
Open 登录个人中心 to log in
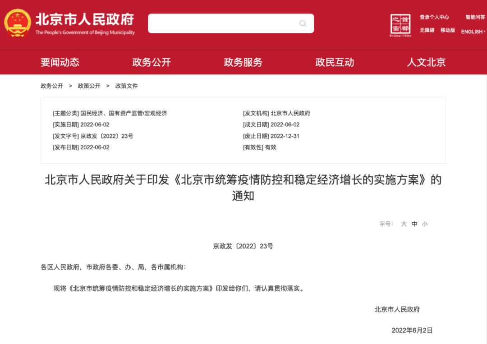[434, 17]
